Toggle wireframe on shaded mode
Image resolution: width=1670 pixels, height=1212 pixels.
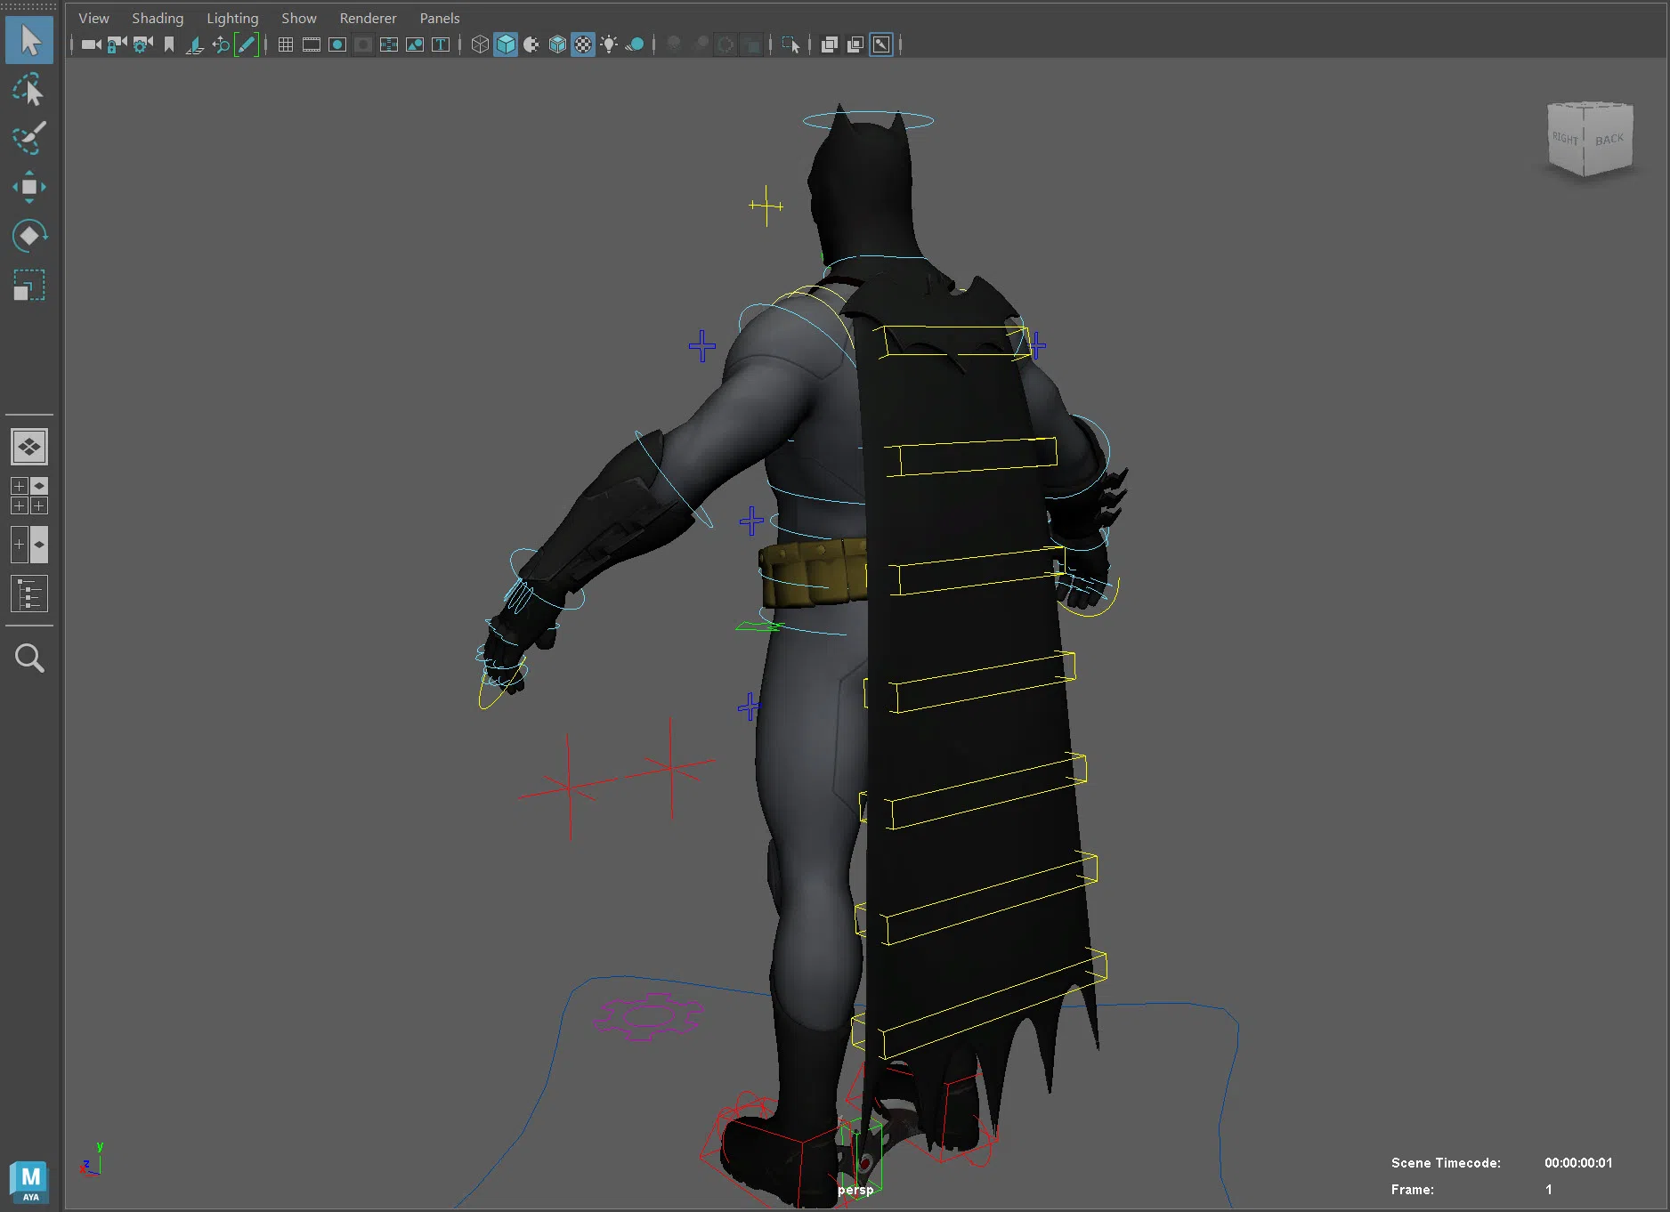tap(557, 44)
